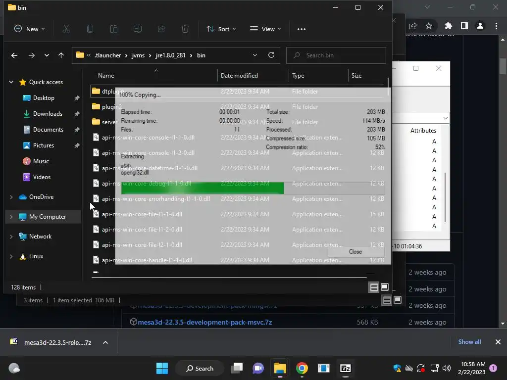This screenshot has height=380, width=507.
Task: Switch to details view icon in bin window
Action: pyautogui.click(x=374, y=287)
